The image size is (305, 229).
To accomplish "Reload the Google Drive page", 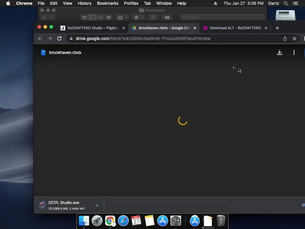I will [x=59, y=38].
